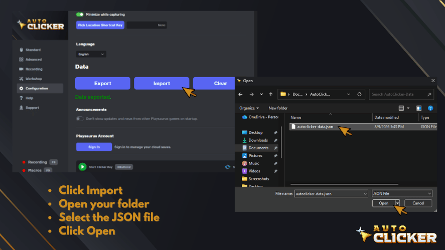Select the autoclicker-data.json file
The height and width of the screenshot is (250, 445).
363,127
